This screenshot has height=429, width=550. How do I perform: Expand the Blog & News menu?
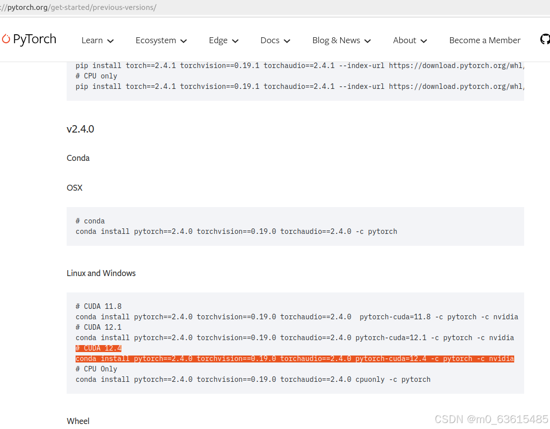pyautogui.click(x=341, y=41)
